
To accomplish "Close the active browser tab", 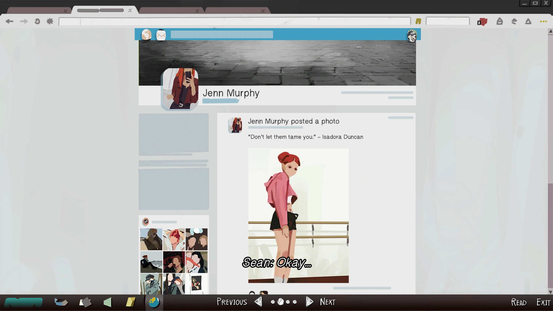I will 130,10.
